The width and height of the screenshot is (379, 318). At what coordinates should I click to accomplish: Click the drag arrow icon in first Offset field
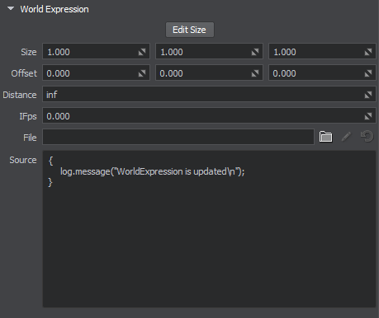(142, 73)
